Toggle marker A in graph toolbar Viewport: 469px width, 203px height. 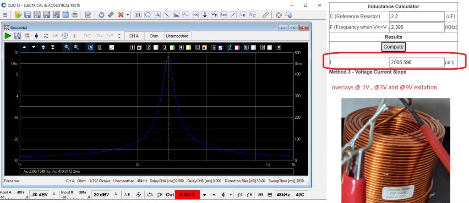pos(91,47)
